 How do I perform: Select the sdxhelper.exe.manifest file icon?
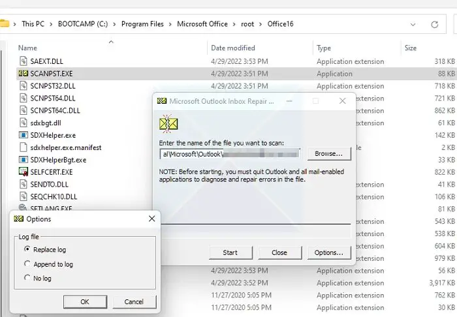coord(24,147)
